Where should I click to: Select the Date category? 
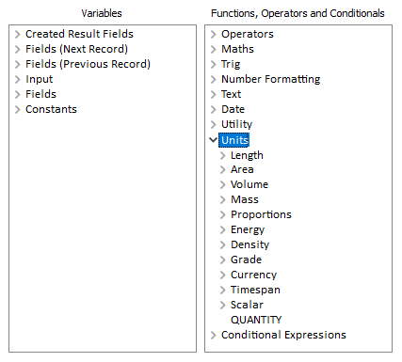click(233, 109)
